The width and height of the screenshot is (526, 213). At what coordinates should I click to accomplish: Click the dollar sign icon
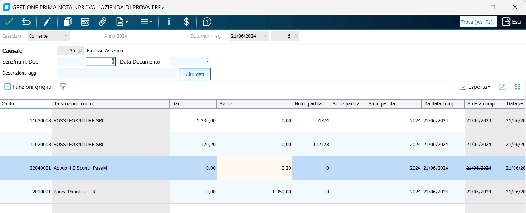point(186,22)
